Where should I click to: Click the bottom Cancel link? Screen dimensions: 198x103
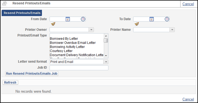pos(188,99)
